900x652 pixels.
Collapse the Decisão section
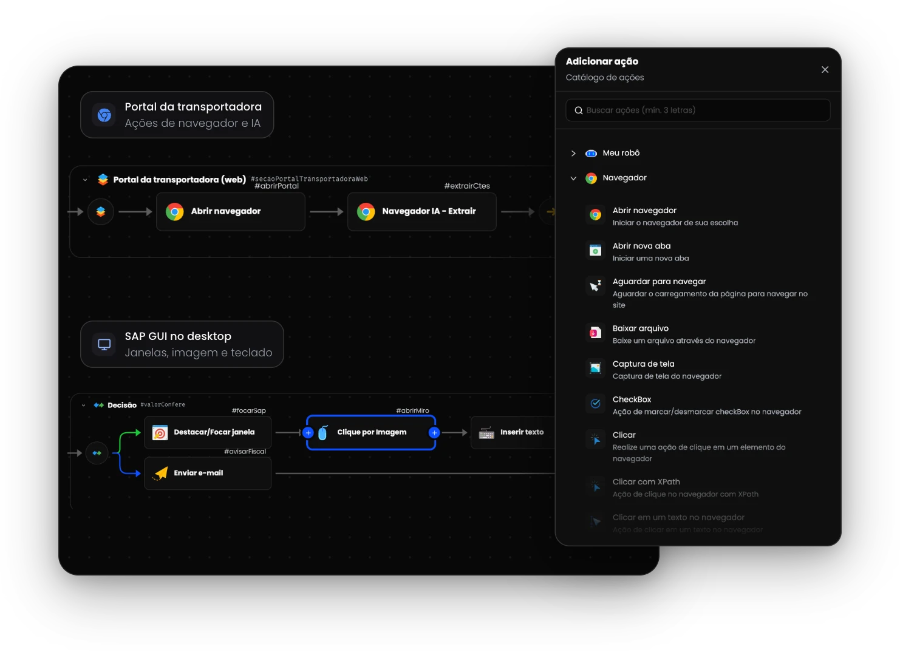(x=83, y=405)
